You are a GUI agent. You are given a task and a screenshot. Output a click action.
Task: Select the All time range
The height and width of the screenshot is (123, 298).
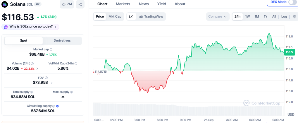[x=274, y=17]
